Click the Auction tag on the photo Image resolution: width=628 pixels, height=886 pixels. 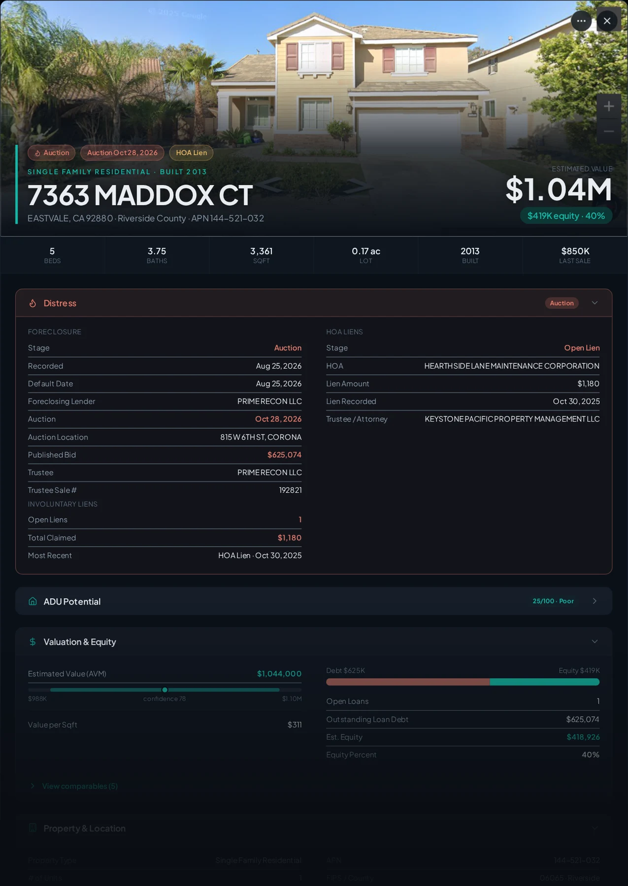coord(52,153)
